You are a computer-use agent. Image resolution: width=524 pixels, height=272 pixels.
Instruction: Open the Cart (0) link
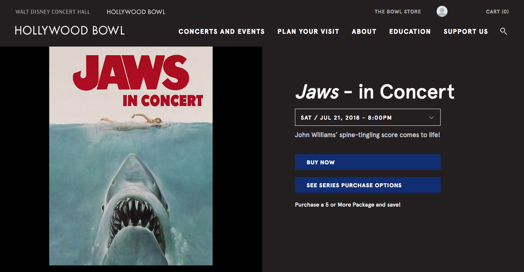coord(497,12)
